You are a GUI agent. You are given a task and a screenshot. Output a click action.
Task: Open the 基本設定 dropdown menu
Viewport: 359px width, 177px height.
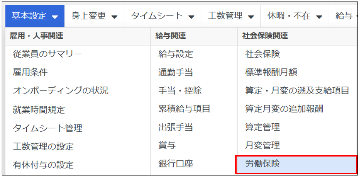click(35, 16)
